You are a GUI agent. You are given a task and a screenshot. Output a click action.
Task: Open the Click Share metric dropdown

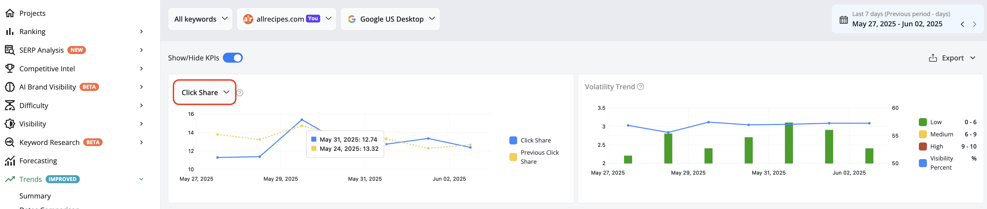pos(204,93)
